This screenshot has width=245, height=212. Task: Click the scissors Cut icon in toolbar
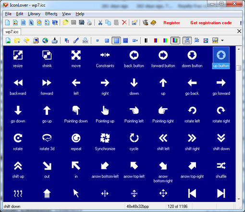[x=100, y=23]
